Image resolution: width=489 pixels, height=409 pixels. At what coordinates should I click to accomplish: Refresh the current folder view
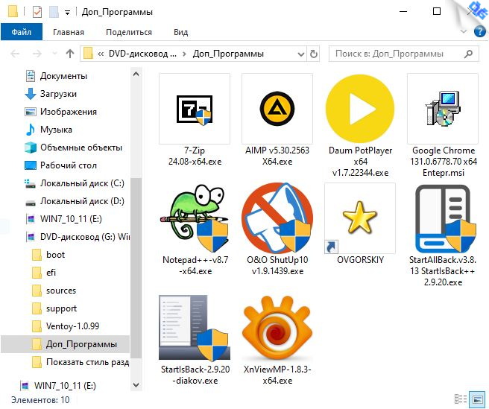click(314, 54)
